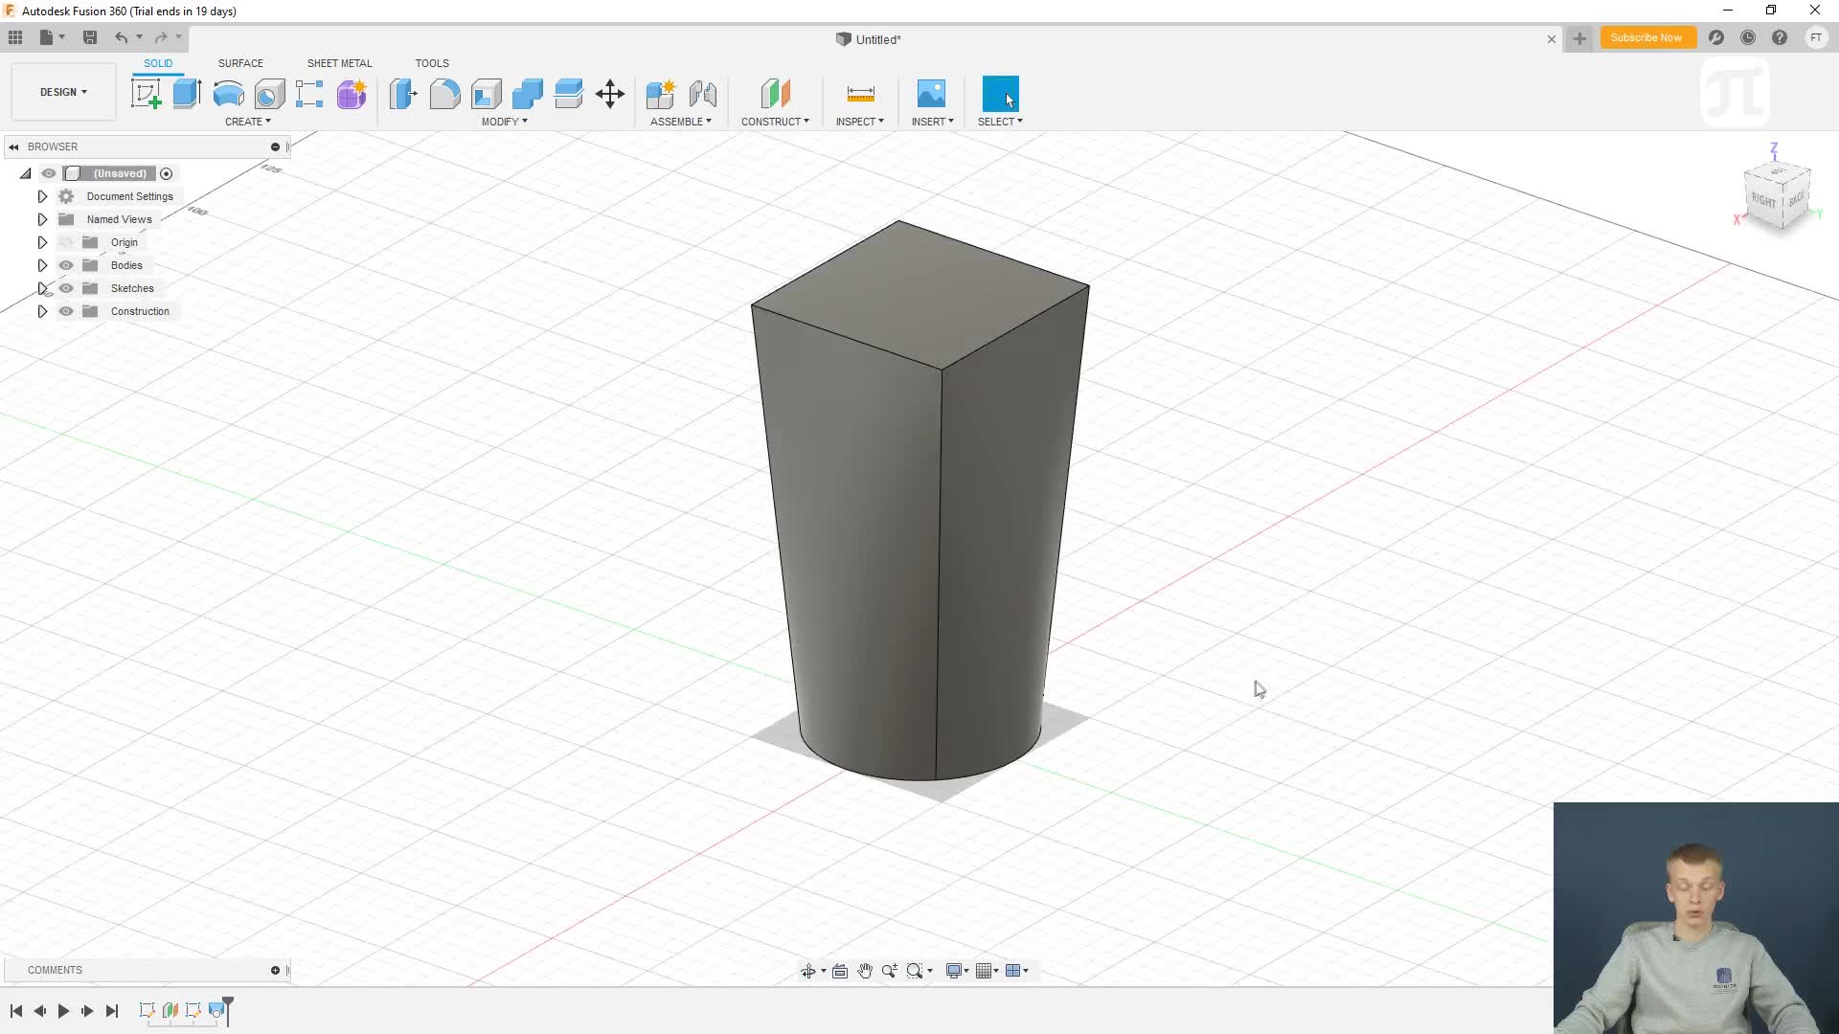This screenshot has height=1034, width=1839.
Task: Click the activate radio button beside Unsaved
Action: coord(167,173)
